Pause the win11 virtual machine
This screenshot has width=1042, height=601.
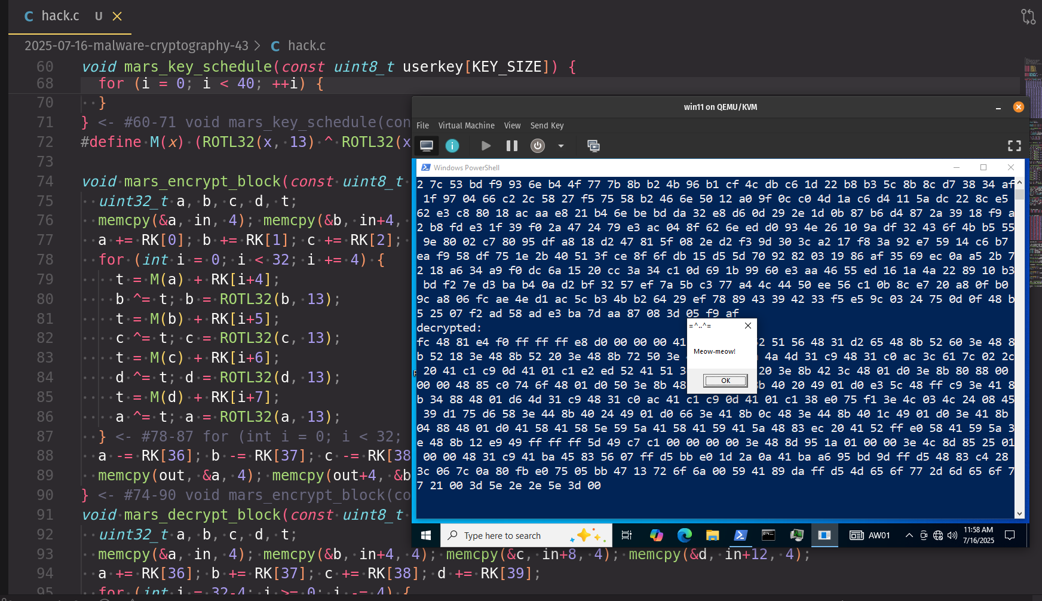tap(512, 146)
